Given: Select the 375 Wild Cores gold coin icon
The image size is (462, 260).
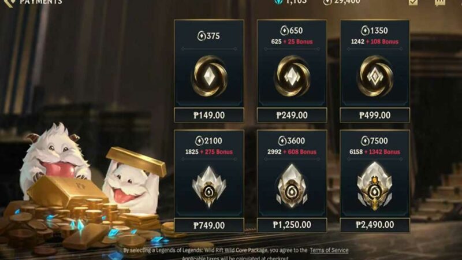Looking at the screenshot, I should [209, 76].
